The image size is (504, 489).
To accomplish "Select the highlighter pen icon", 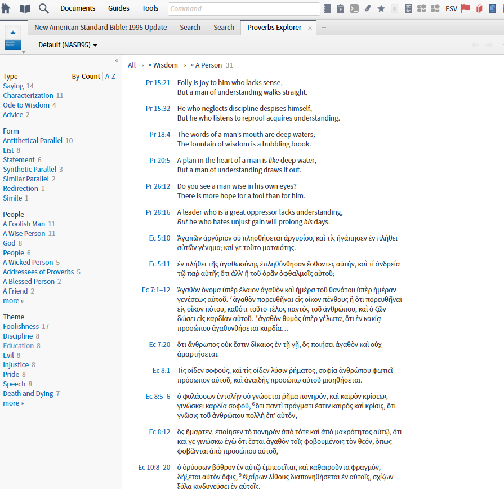I will point(368,8).
